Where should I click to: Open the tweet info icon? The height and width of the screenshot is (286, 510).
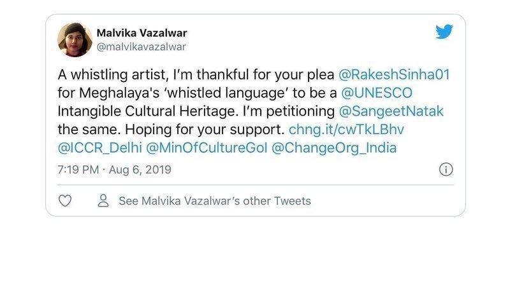(x=446, y=169)
